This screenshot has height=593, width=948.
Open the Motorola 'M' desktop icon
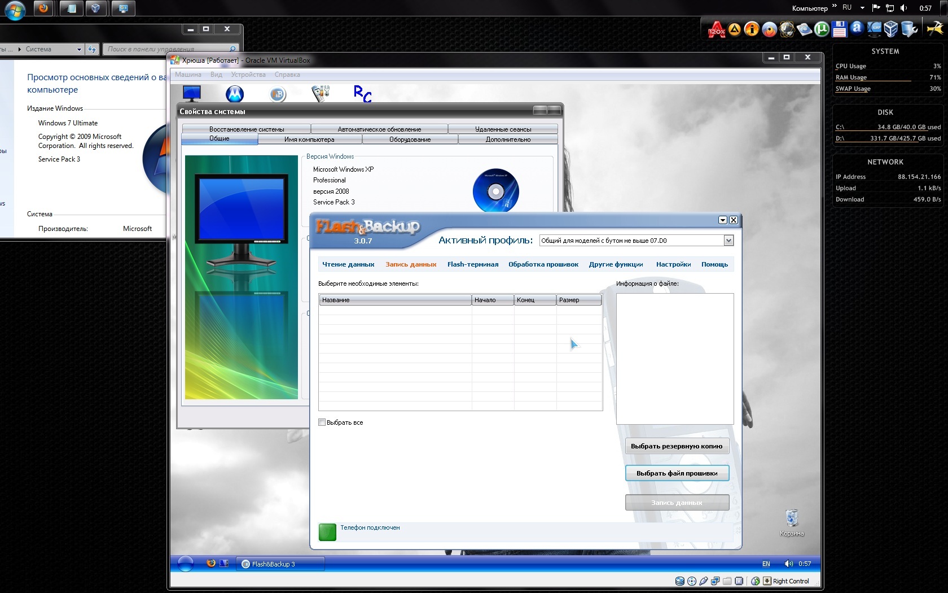tap(235, 94)
